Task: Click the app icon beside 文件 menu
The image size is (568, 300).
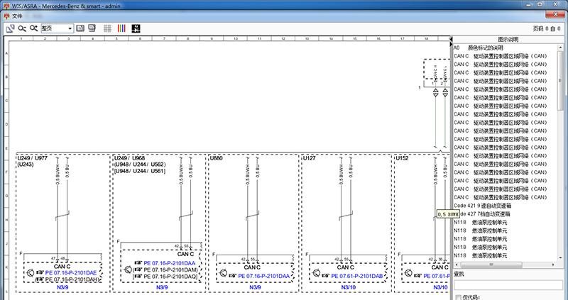Action: tap(6, 16)
